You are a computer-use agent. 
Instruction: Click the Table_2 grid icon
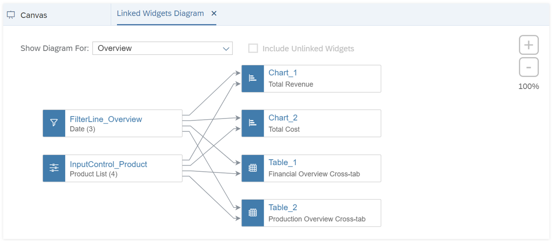click(x=252, y=213)
